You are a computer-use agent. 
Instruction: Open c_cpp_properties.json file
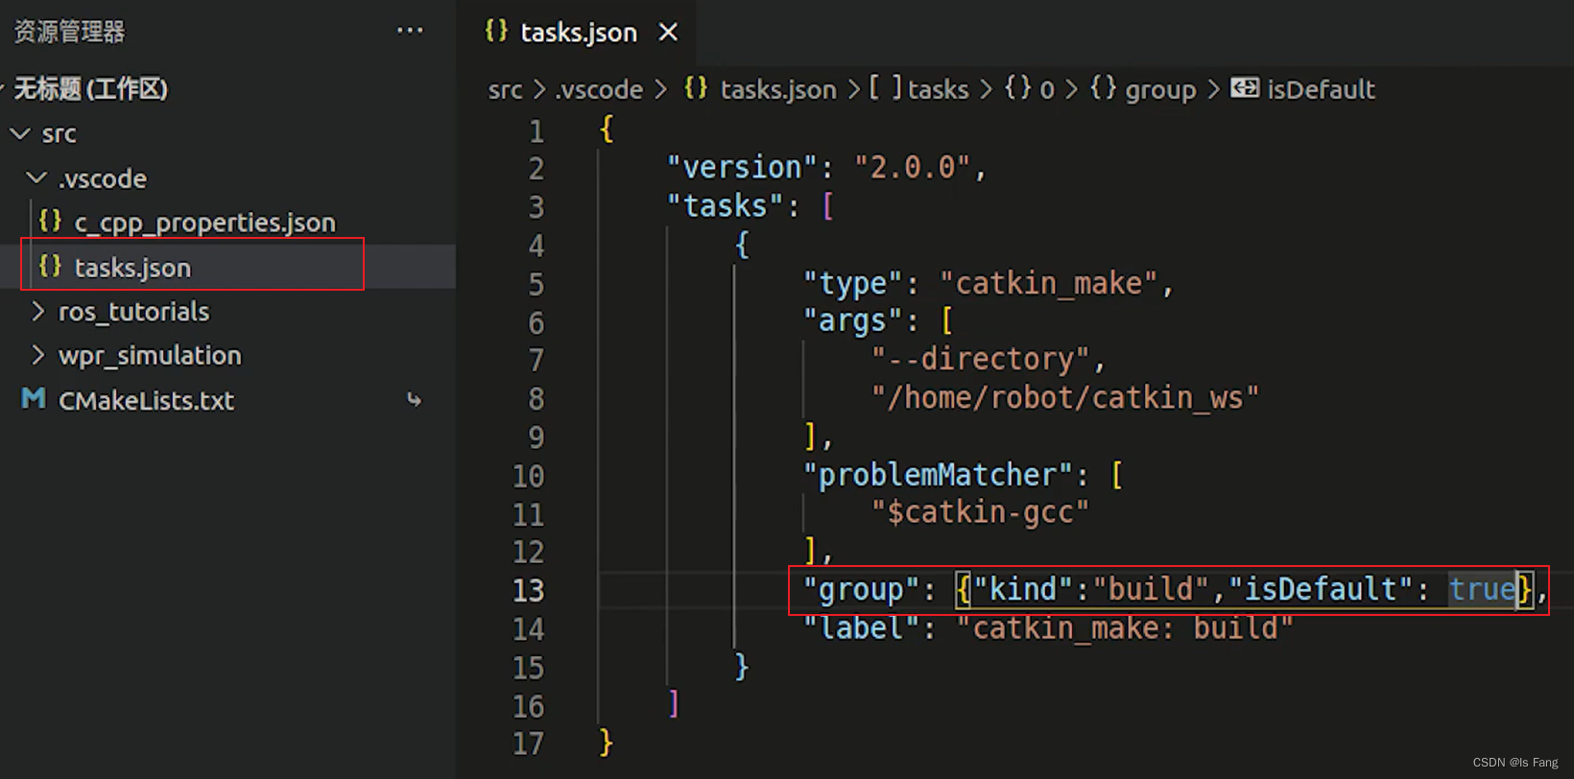click(x=205, y=223)
